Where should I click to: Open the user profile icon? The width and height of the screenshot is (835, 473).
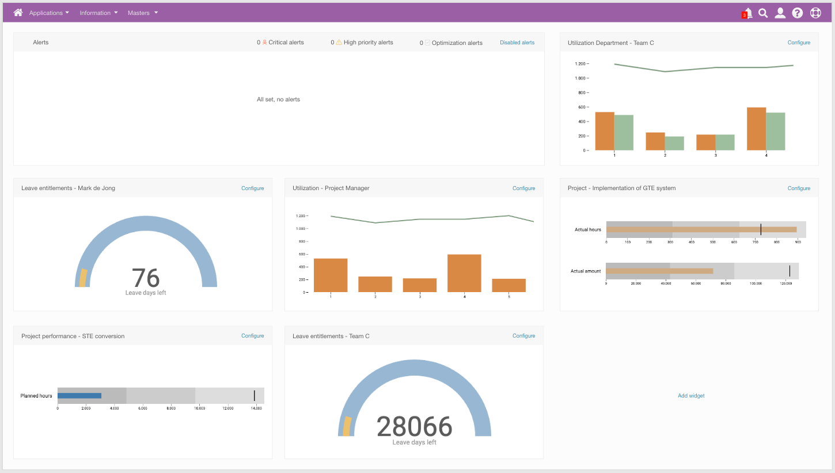[780, 13]
